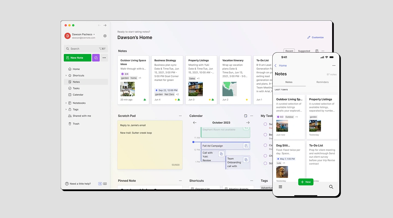Open Shared with me in sidebar

(86, 116)
